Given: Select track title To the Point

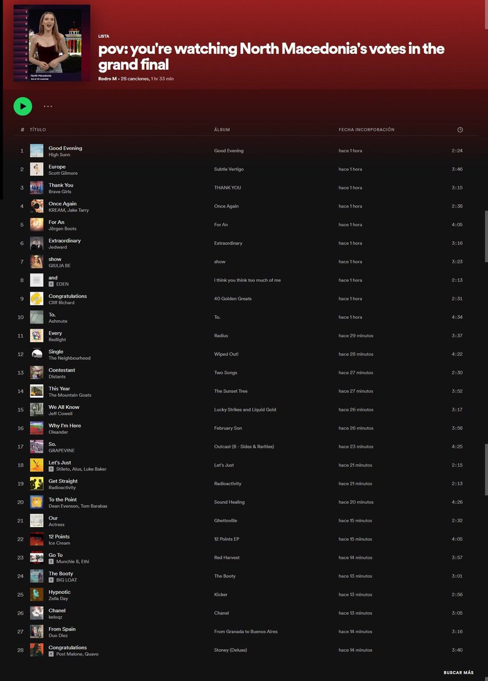Looking at the screenshot, I should (x=62, y=499).
